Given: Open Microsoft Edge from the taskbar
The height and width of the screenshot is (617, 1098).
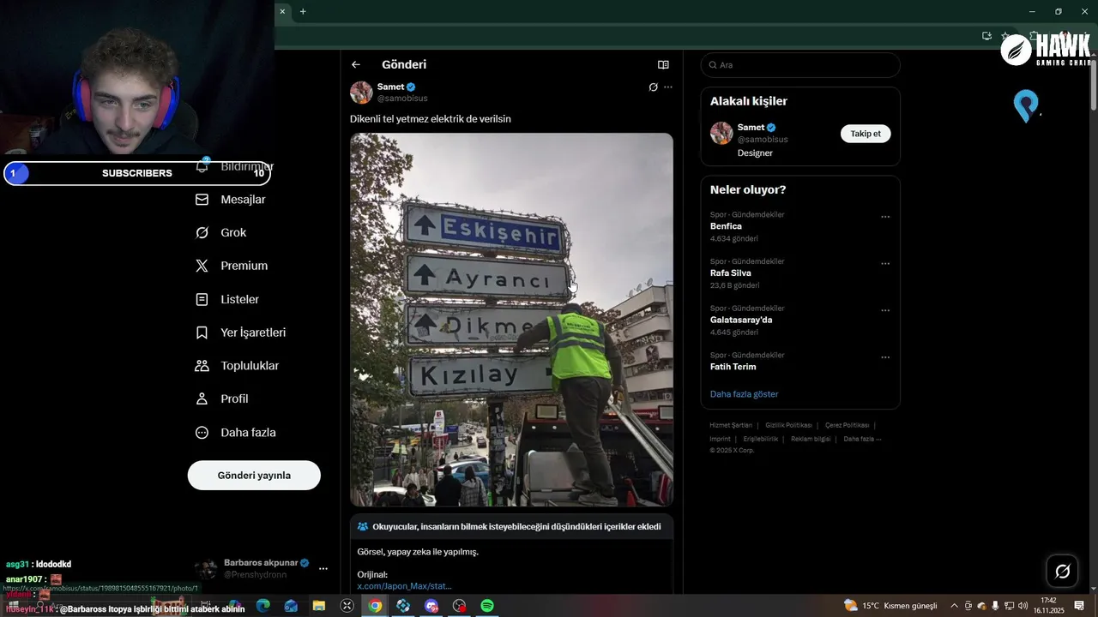Looking at the screenshot, I should pyautogui.click(x=263, y=606).
